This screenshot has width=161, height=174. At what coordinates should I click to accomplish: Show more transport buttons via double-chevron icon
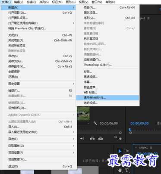point(116,137)
